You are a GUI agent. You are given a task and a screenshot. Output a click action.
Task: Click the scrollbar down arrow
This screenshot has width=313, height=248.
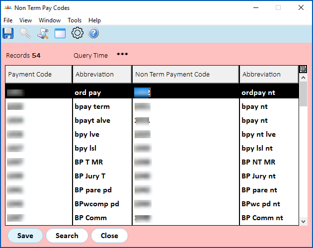[x=304, y=221]
